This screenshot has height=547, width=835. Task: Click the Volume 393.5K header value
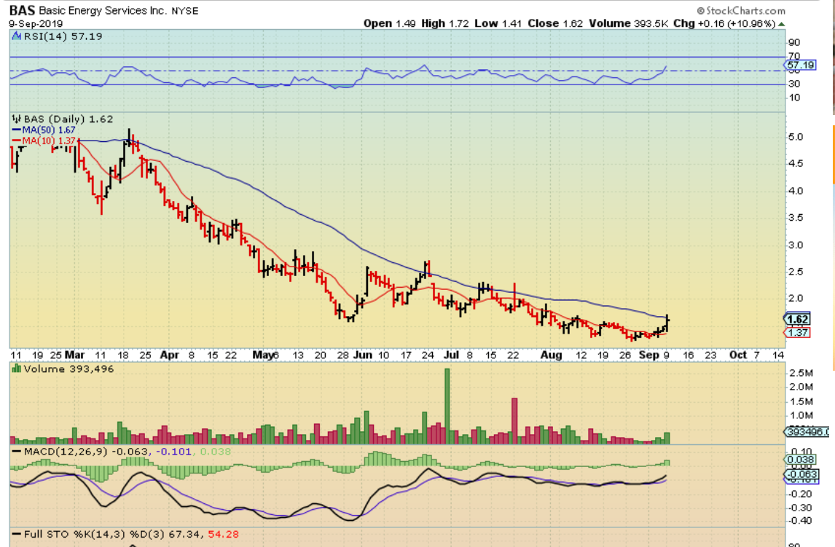tap(628, 23)
